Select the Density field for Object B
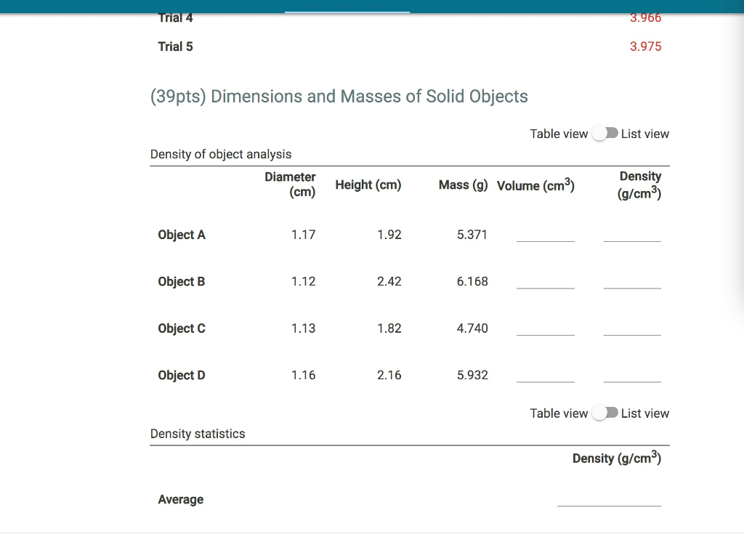Viewport: 744px width, 534px height. (x=632, y=286)
